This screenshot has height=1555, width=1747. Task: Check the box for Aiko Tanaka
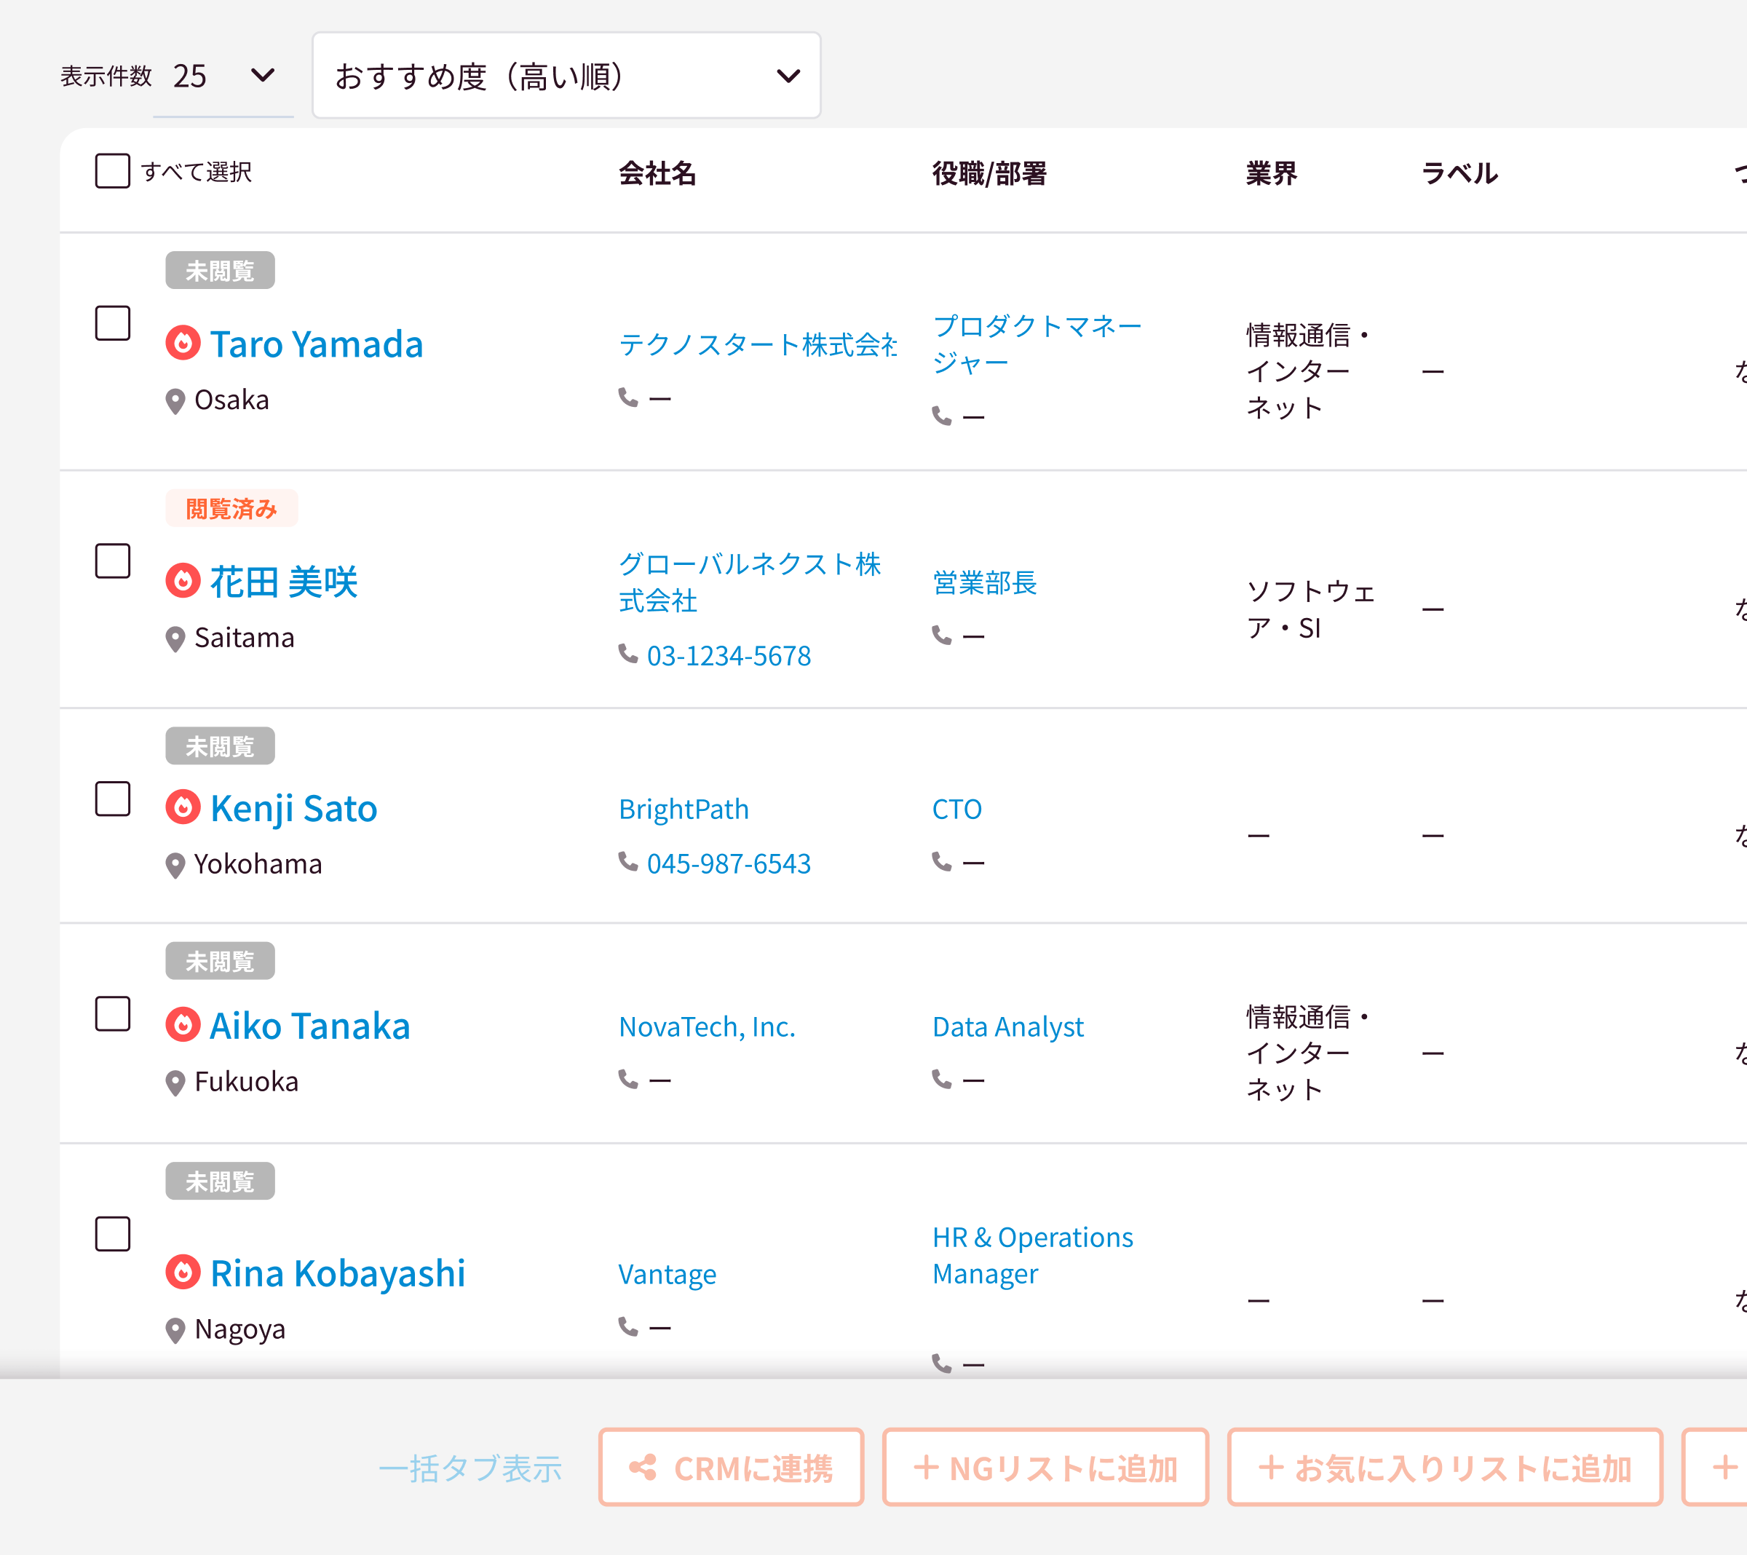click(113, 1014)
